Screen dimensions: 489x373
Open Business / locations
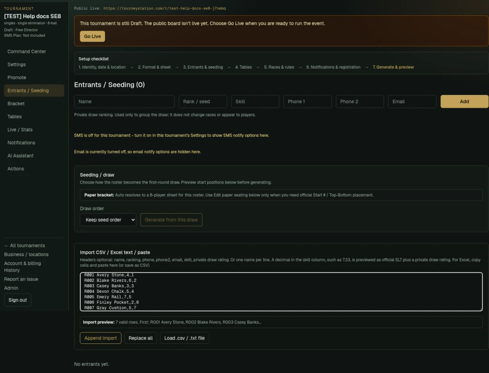tap(26, 255)
